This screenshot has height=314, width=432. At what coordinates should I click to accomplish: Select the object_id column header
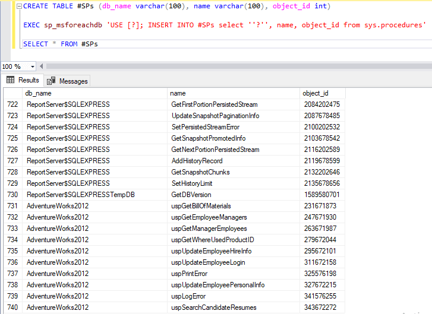322,93
